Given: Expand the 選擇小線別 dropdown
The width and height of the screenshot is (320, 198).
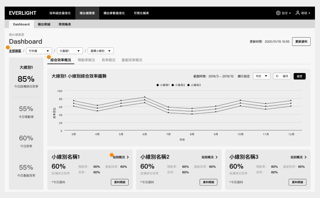Looking at the screenshot, I should 100,51.
